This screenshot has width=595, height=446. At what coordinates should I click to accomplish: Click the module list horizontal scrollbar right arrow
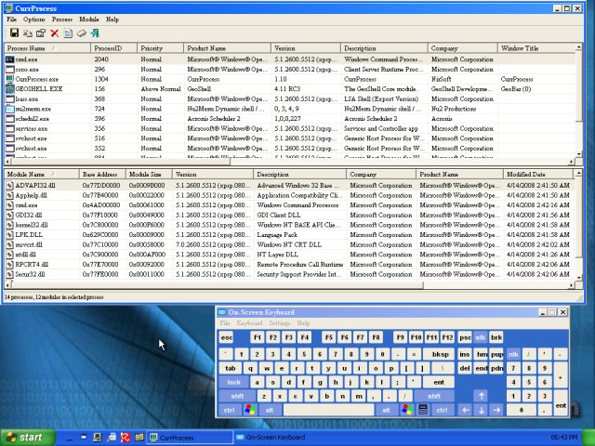tap(572, 285)
